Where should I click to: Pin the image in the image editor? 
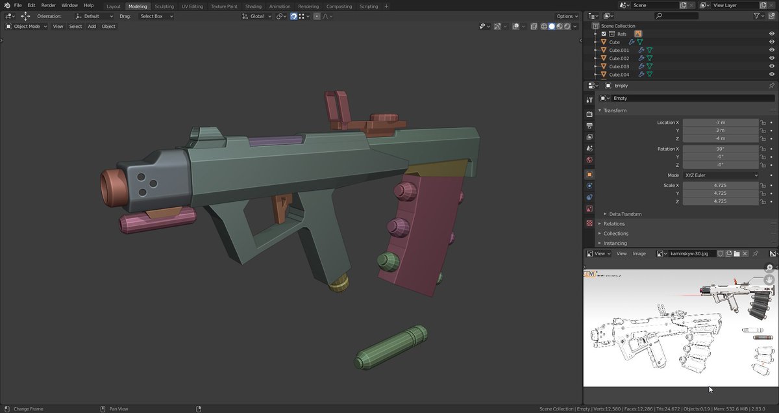756,253
